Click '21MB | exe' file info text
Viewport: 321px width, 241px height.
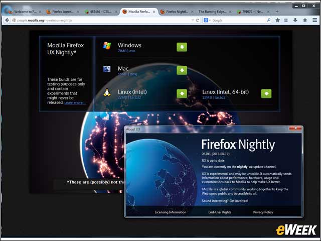click(x=126, y=51)
